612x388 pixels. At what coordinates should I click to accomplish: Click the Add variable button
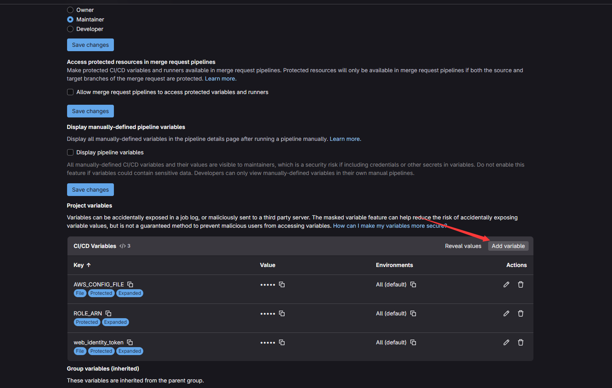point(508,246)
